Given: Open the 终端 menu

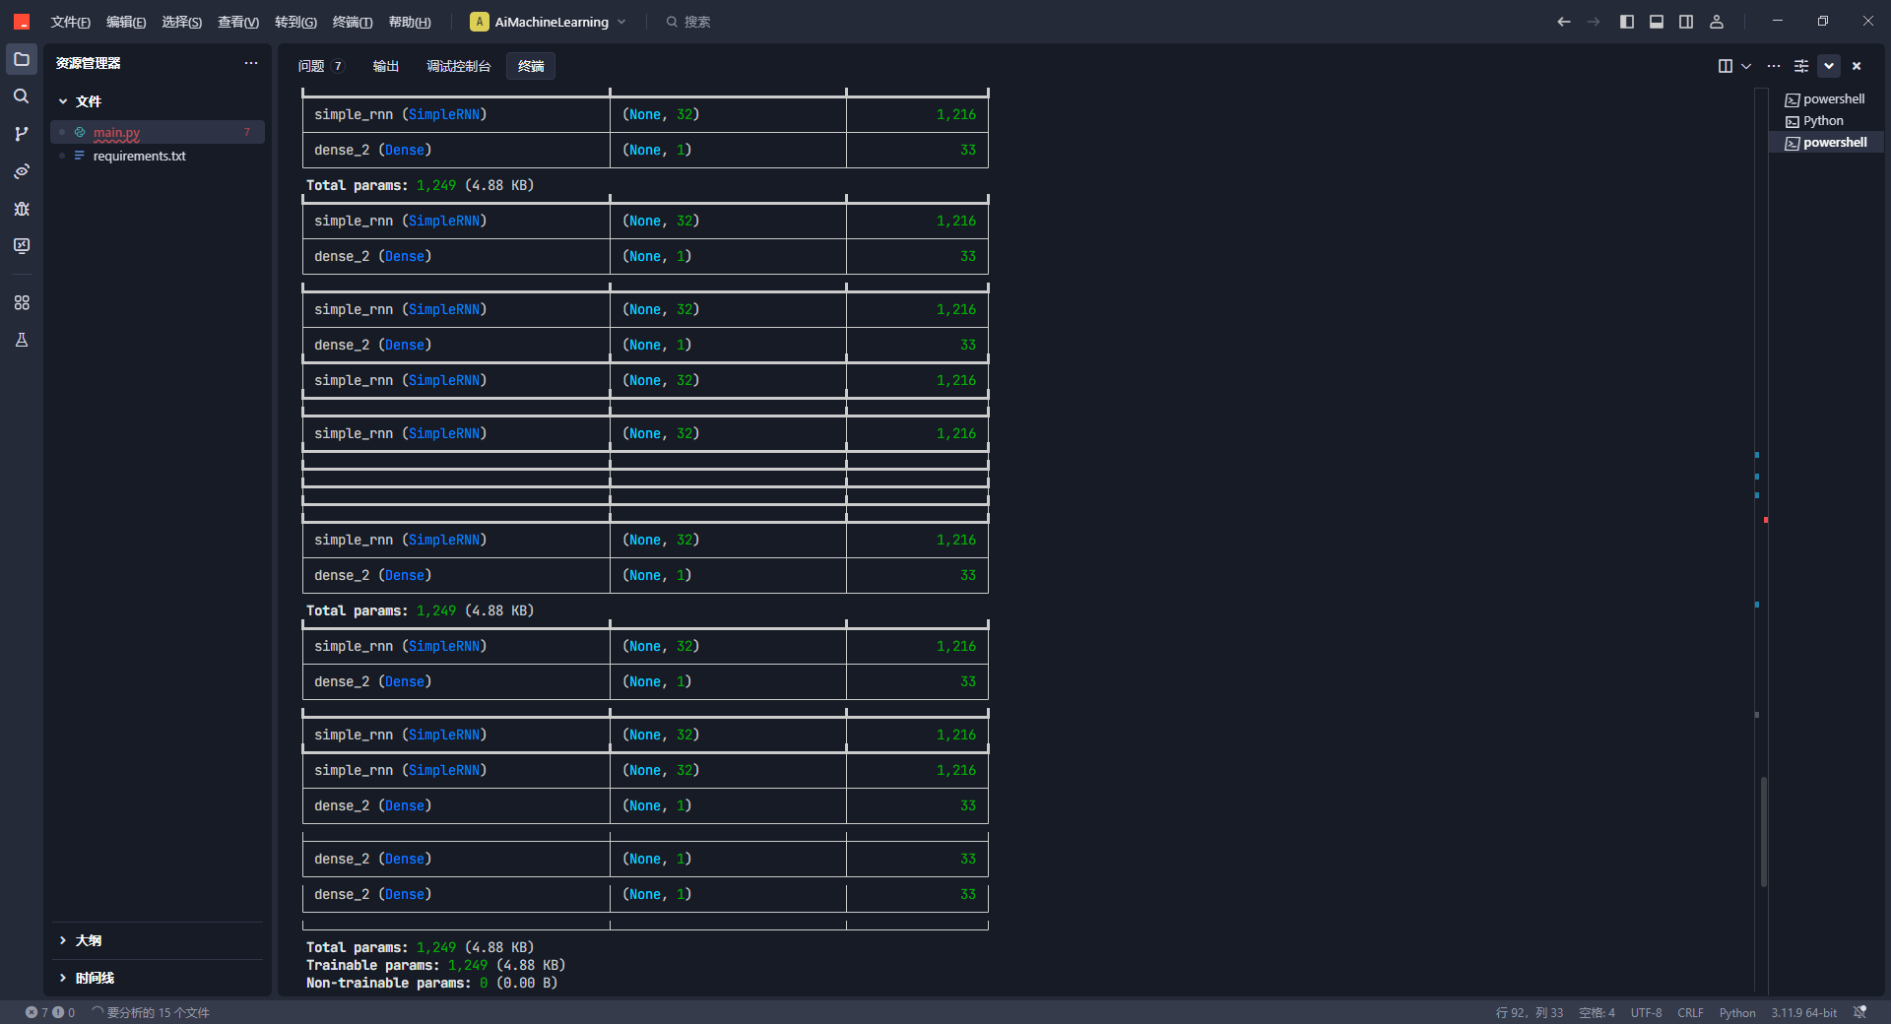Looking at the screenshot, I should click(353, 22).
